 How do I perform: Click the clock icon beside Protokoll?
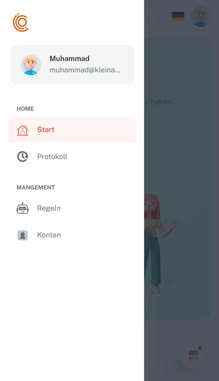pos(22,157)
